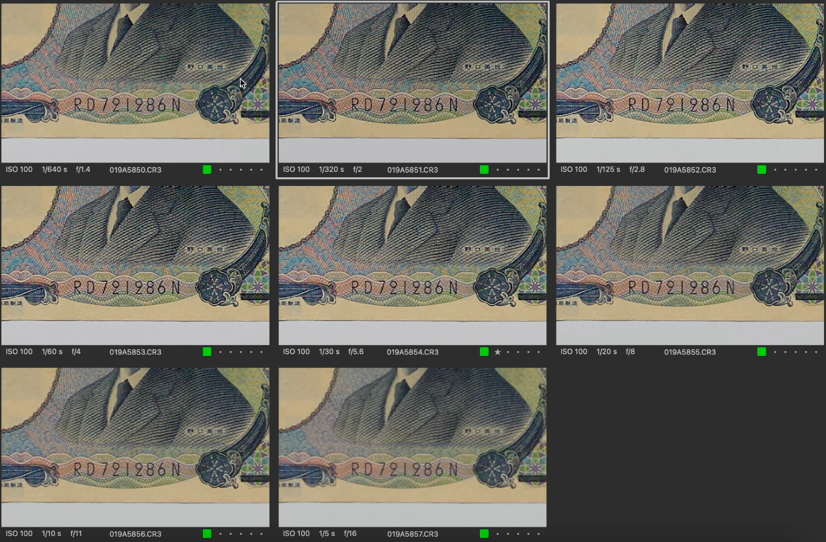
Task: Select the thumbnail of 019A5851.CR3
Action: point(413,83)
